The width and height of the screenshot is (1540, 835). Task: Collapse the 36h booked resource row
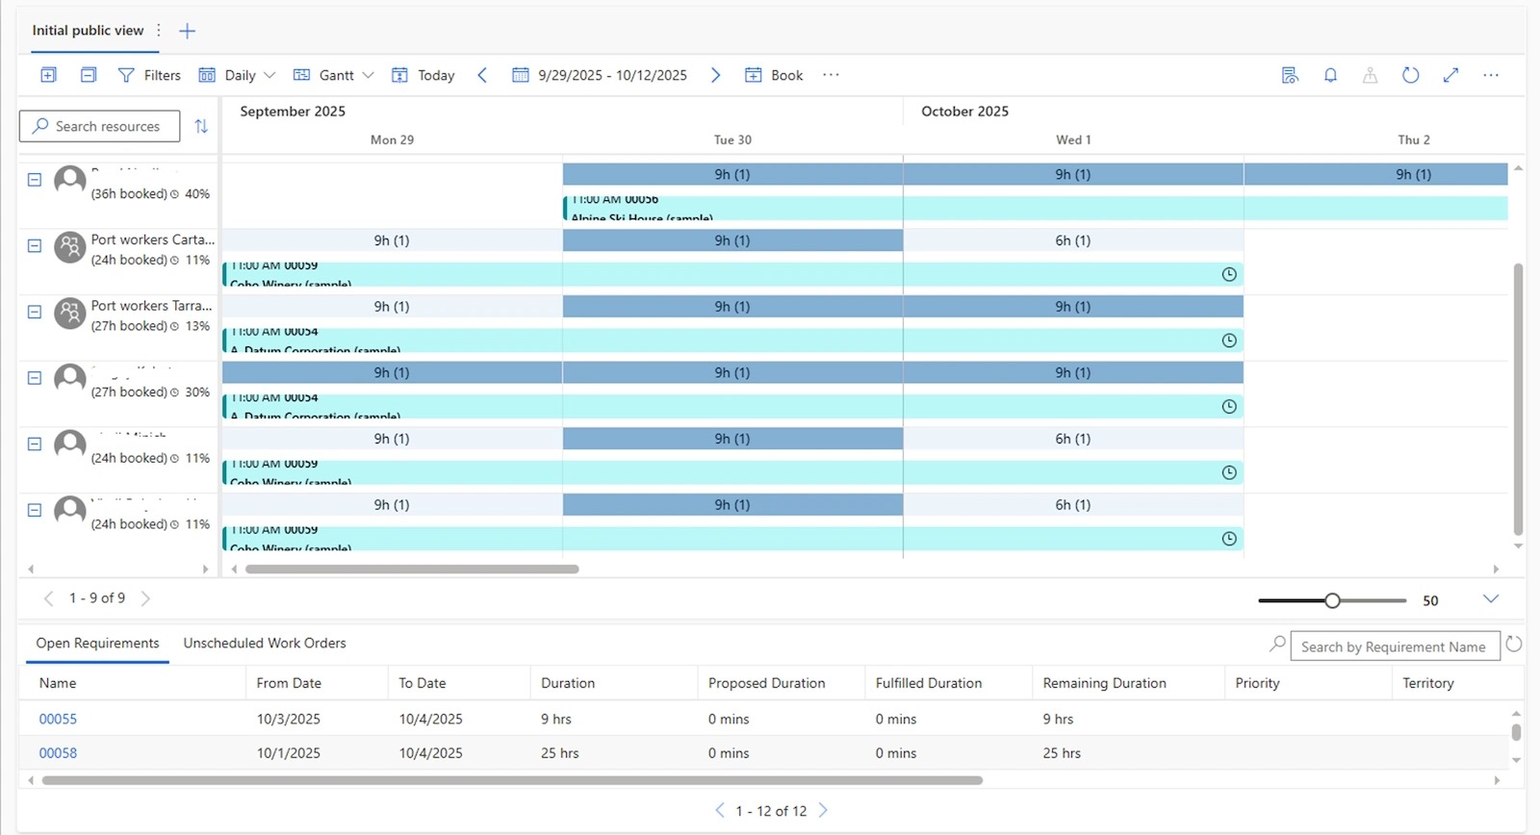click(35, 180)
